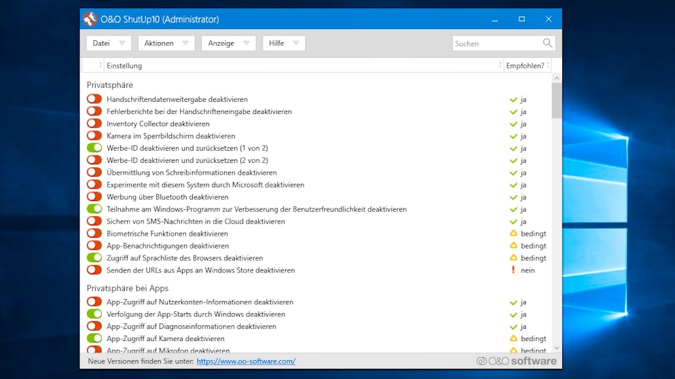Viewport: 675px width, 379px height.
Task: Click green checkmark beside Handschriftendatenweitergabe row
Action: [513, 99]
